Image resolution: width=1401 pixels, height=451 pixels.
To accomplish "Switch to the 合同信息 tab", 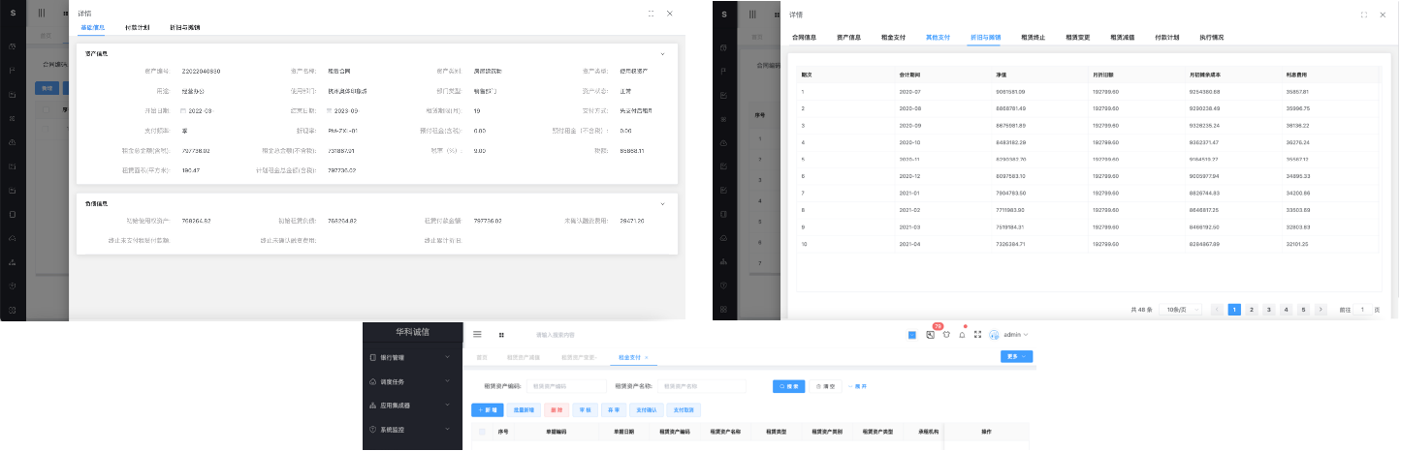I will click(x=804, y=37).
